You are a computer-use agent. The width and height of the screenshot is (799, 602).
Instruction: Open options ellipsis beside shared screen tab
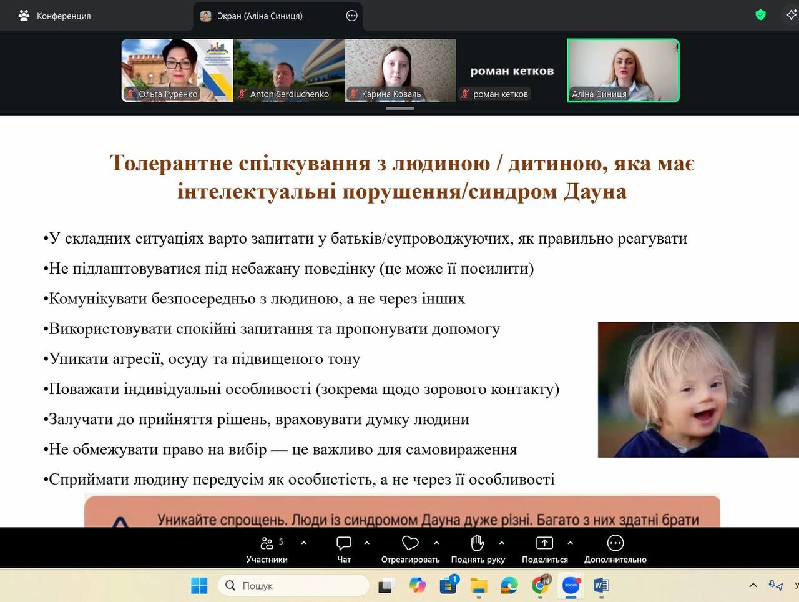[352, 16]
